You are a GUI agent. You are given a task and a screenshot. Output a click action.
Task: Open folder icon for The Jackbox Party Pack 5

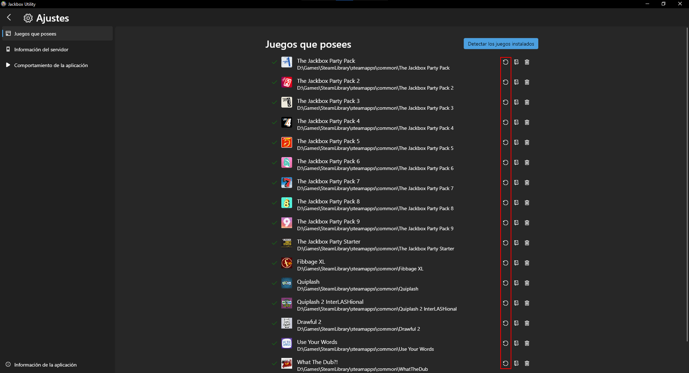click(516, 142)
